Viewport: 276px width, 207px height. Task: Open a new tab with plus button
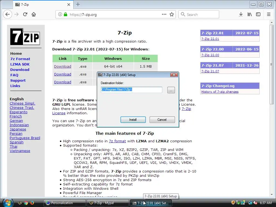[78, 4]
